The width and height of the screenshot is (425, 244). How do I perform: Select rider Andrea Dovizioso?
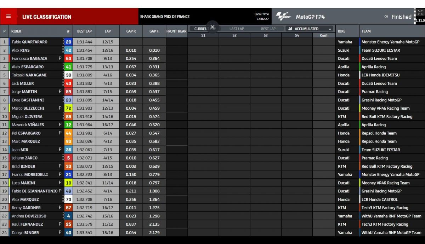[29, 216]
